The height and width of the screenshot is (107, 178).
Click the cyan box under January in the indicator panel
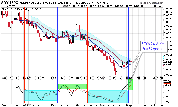pyautogui.click(x=41, y=95)
